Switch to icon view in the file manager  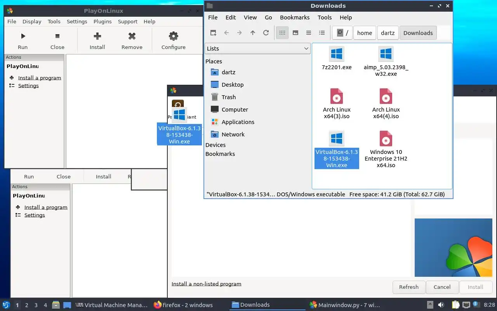(282, 33)
